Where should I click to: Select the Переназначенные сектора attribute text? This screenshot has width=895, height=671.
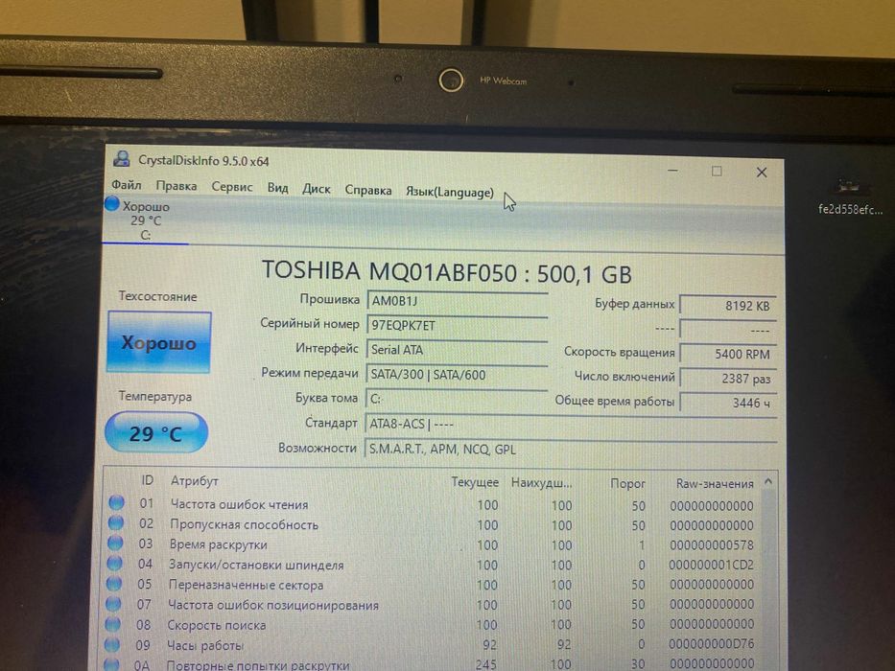click(246, 585)
